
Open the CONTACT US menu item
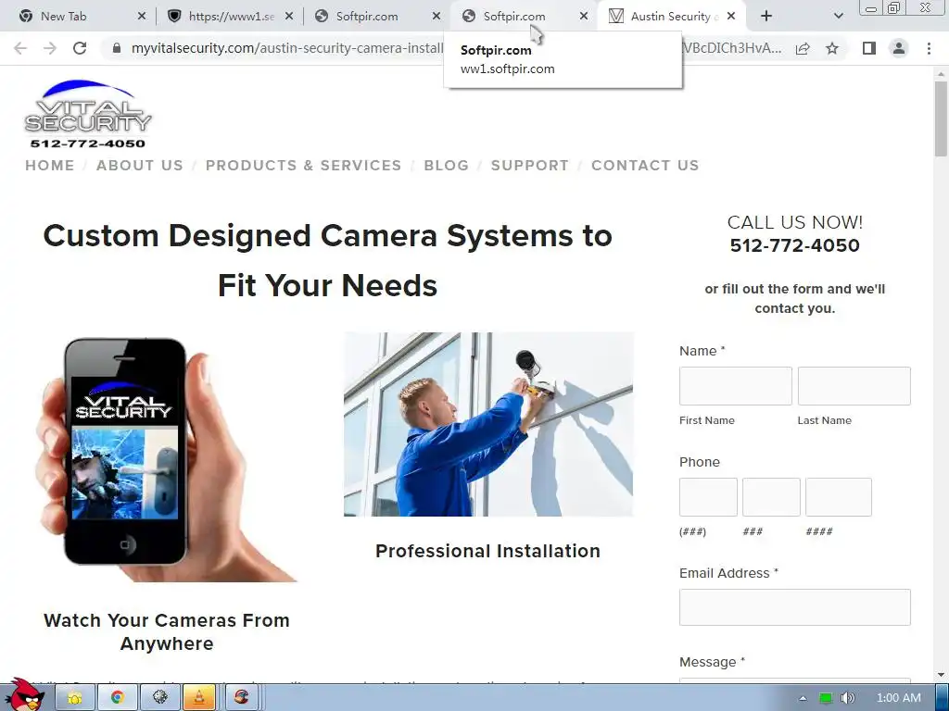click(x=645, y=165)
